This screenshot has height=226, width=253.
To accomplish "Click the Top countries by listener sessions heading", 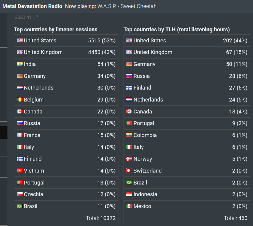I will click(x=55, y=30).
